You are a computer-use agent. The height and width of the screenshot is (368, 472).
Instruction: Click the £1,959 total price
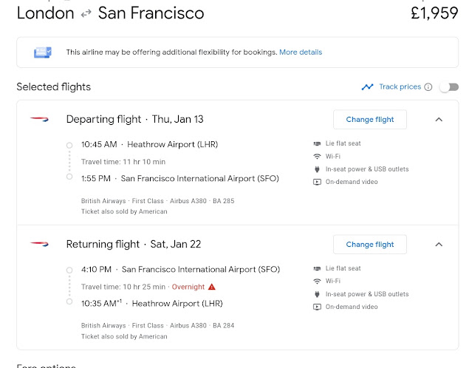pos(434,13)
